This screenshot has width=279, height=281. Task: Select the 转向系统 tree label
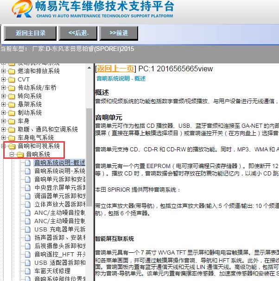(30, 96)
